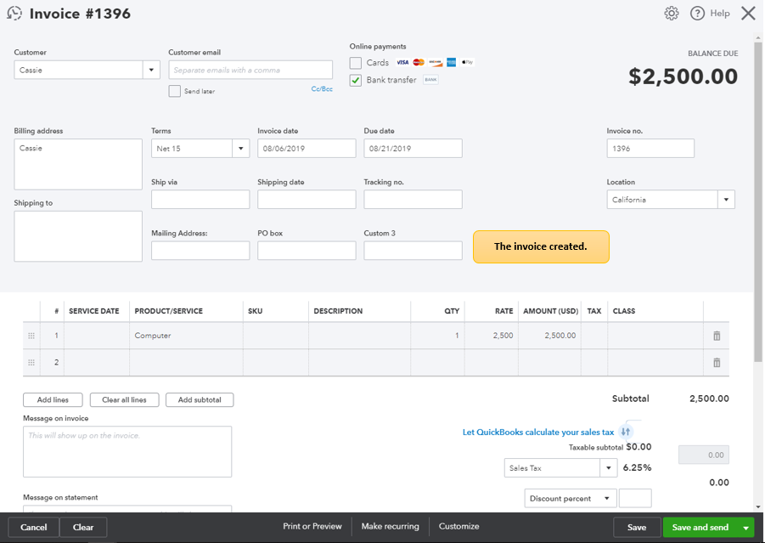The image size is (765, 543).
Task: Click the Message on invoice box
Action: [127, 452]
